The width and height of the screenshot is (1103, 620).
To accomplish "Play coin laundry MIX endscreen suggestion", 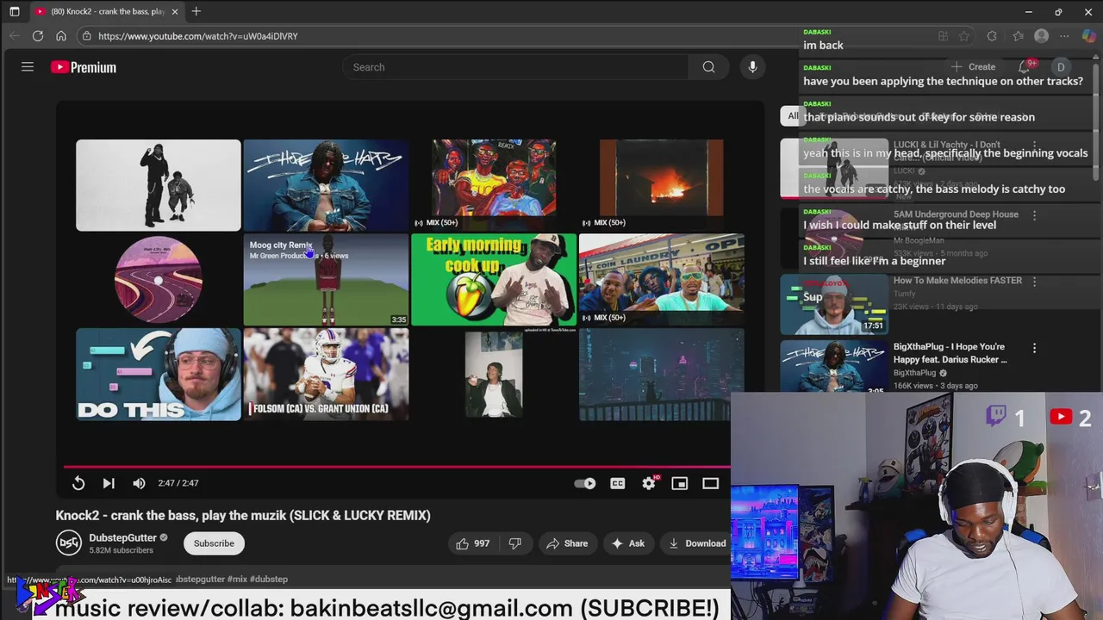I will pos(661,280).
